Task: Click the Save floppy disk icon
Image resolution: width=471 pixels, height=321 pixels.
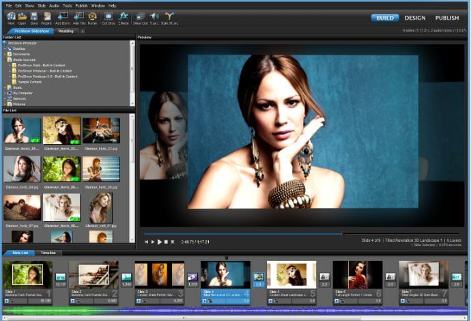Action: [34, 16]
